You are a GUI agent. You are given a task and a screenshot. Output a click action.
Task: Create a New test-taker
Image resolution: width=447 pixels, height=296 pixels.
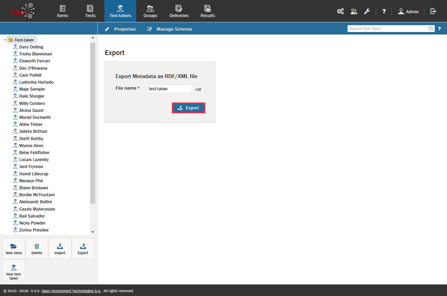coord(14,270)
